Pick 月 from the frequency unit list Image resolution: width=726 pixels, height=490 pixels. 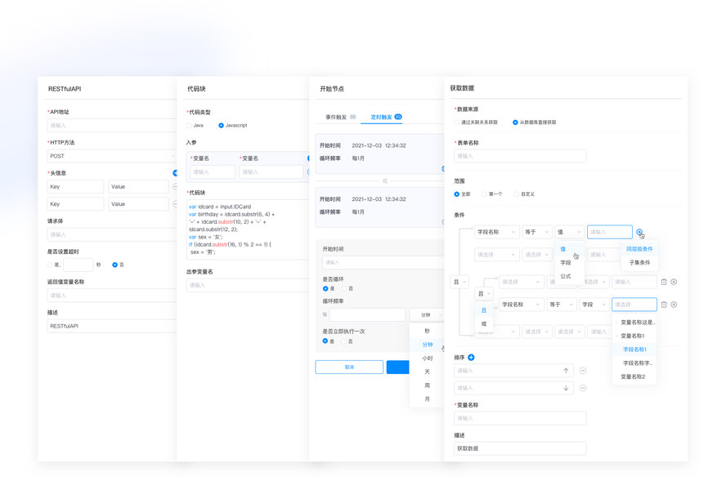coord(427,399)
